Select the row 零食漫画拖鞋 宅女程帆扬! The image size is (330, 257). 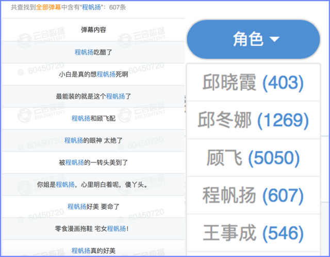[93, 229]
